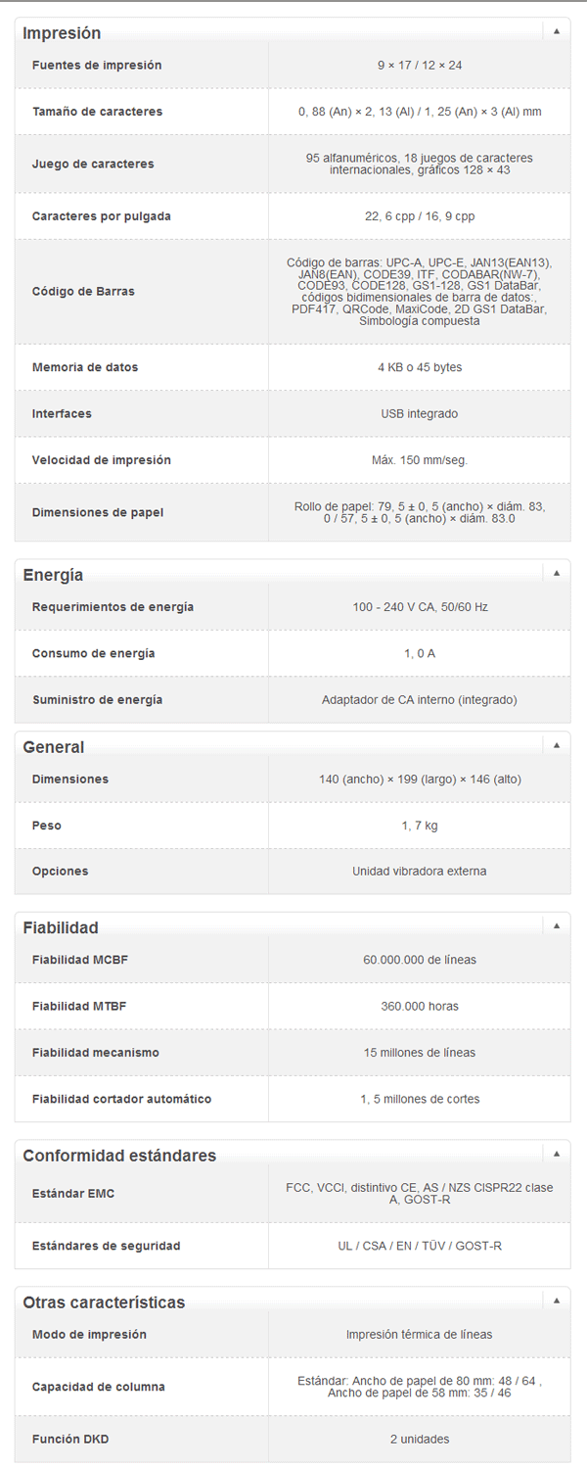
Task: Collapse the Fiabilidad section arrow
Action: (556, 925)
